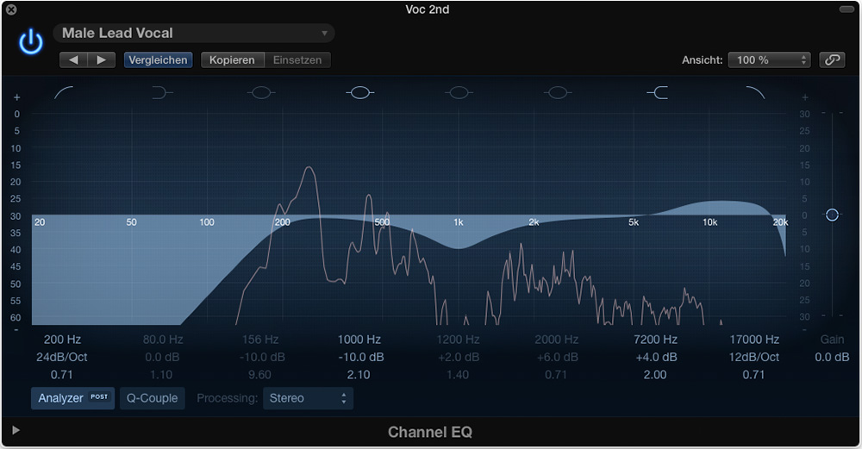Select the master Gain 0.0 dB value
The image size is (862, 449).
pos(832,358)
